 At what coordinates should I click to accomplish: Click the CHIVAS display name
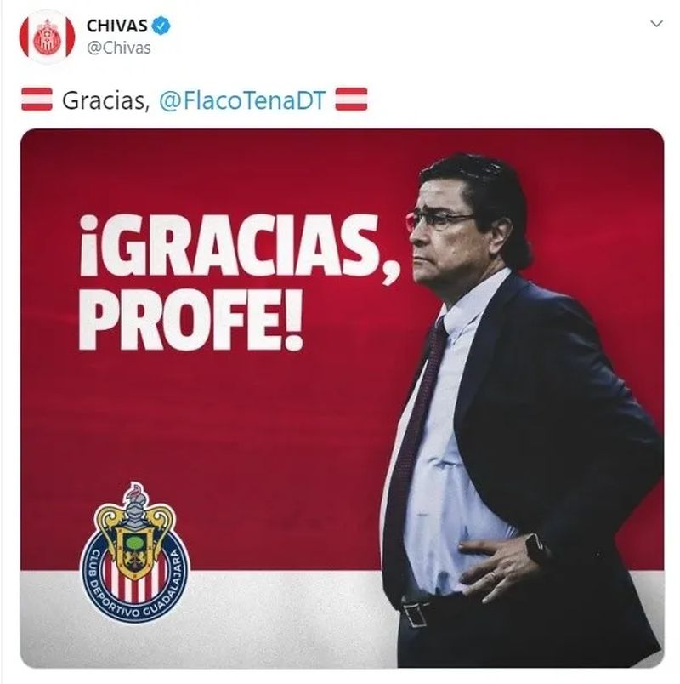pyautogui.click(x=116, y=26)
